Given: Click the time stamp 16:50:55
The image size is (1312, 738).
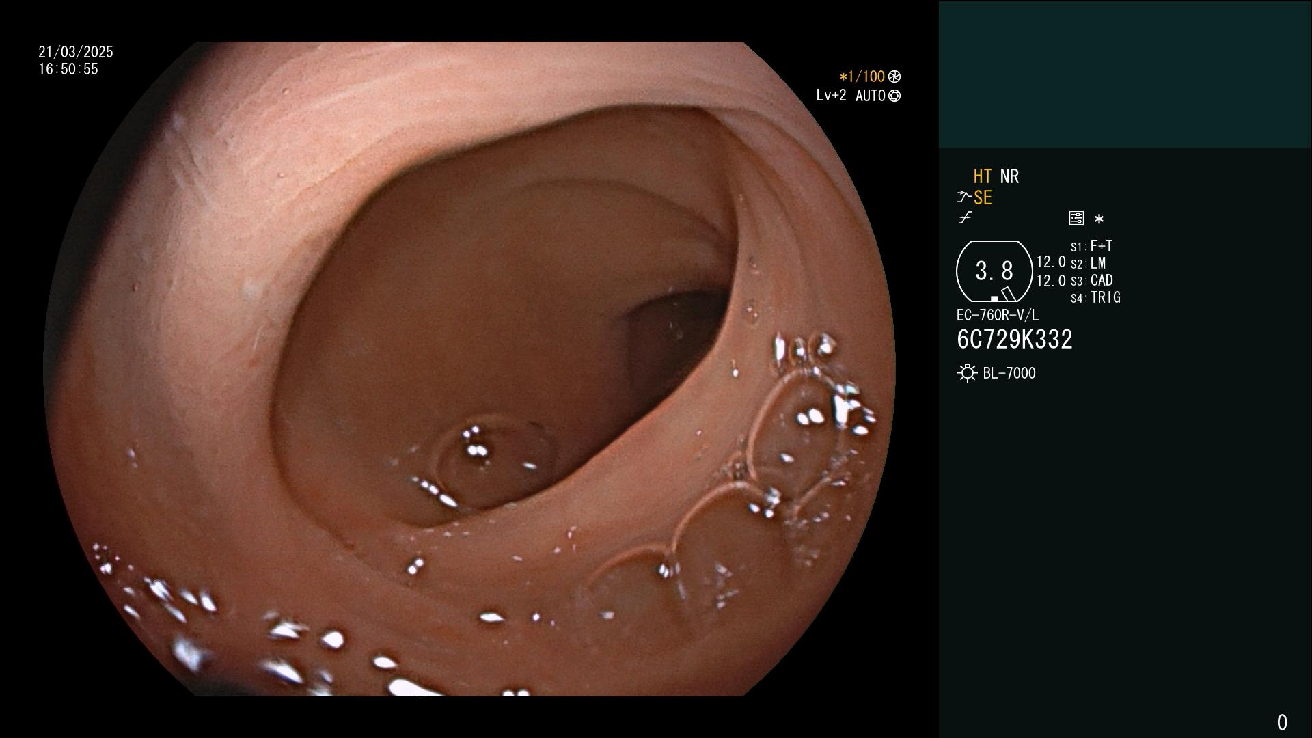Looking at the screenshot, I should coord(68,69).
